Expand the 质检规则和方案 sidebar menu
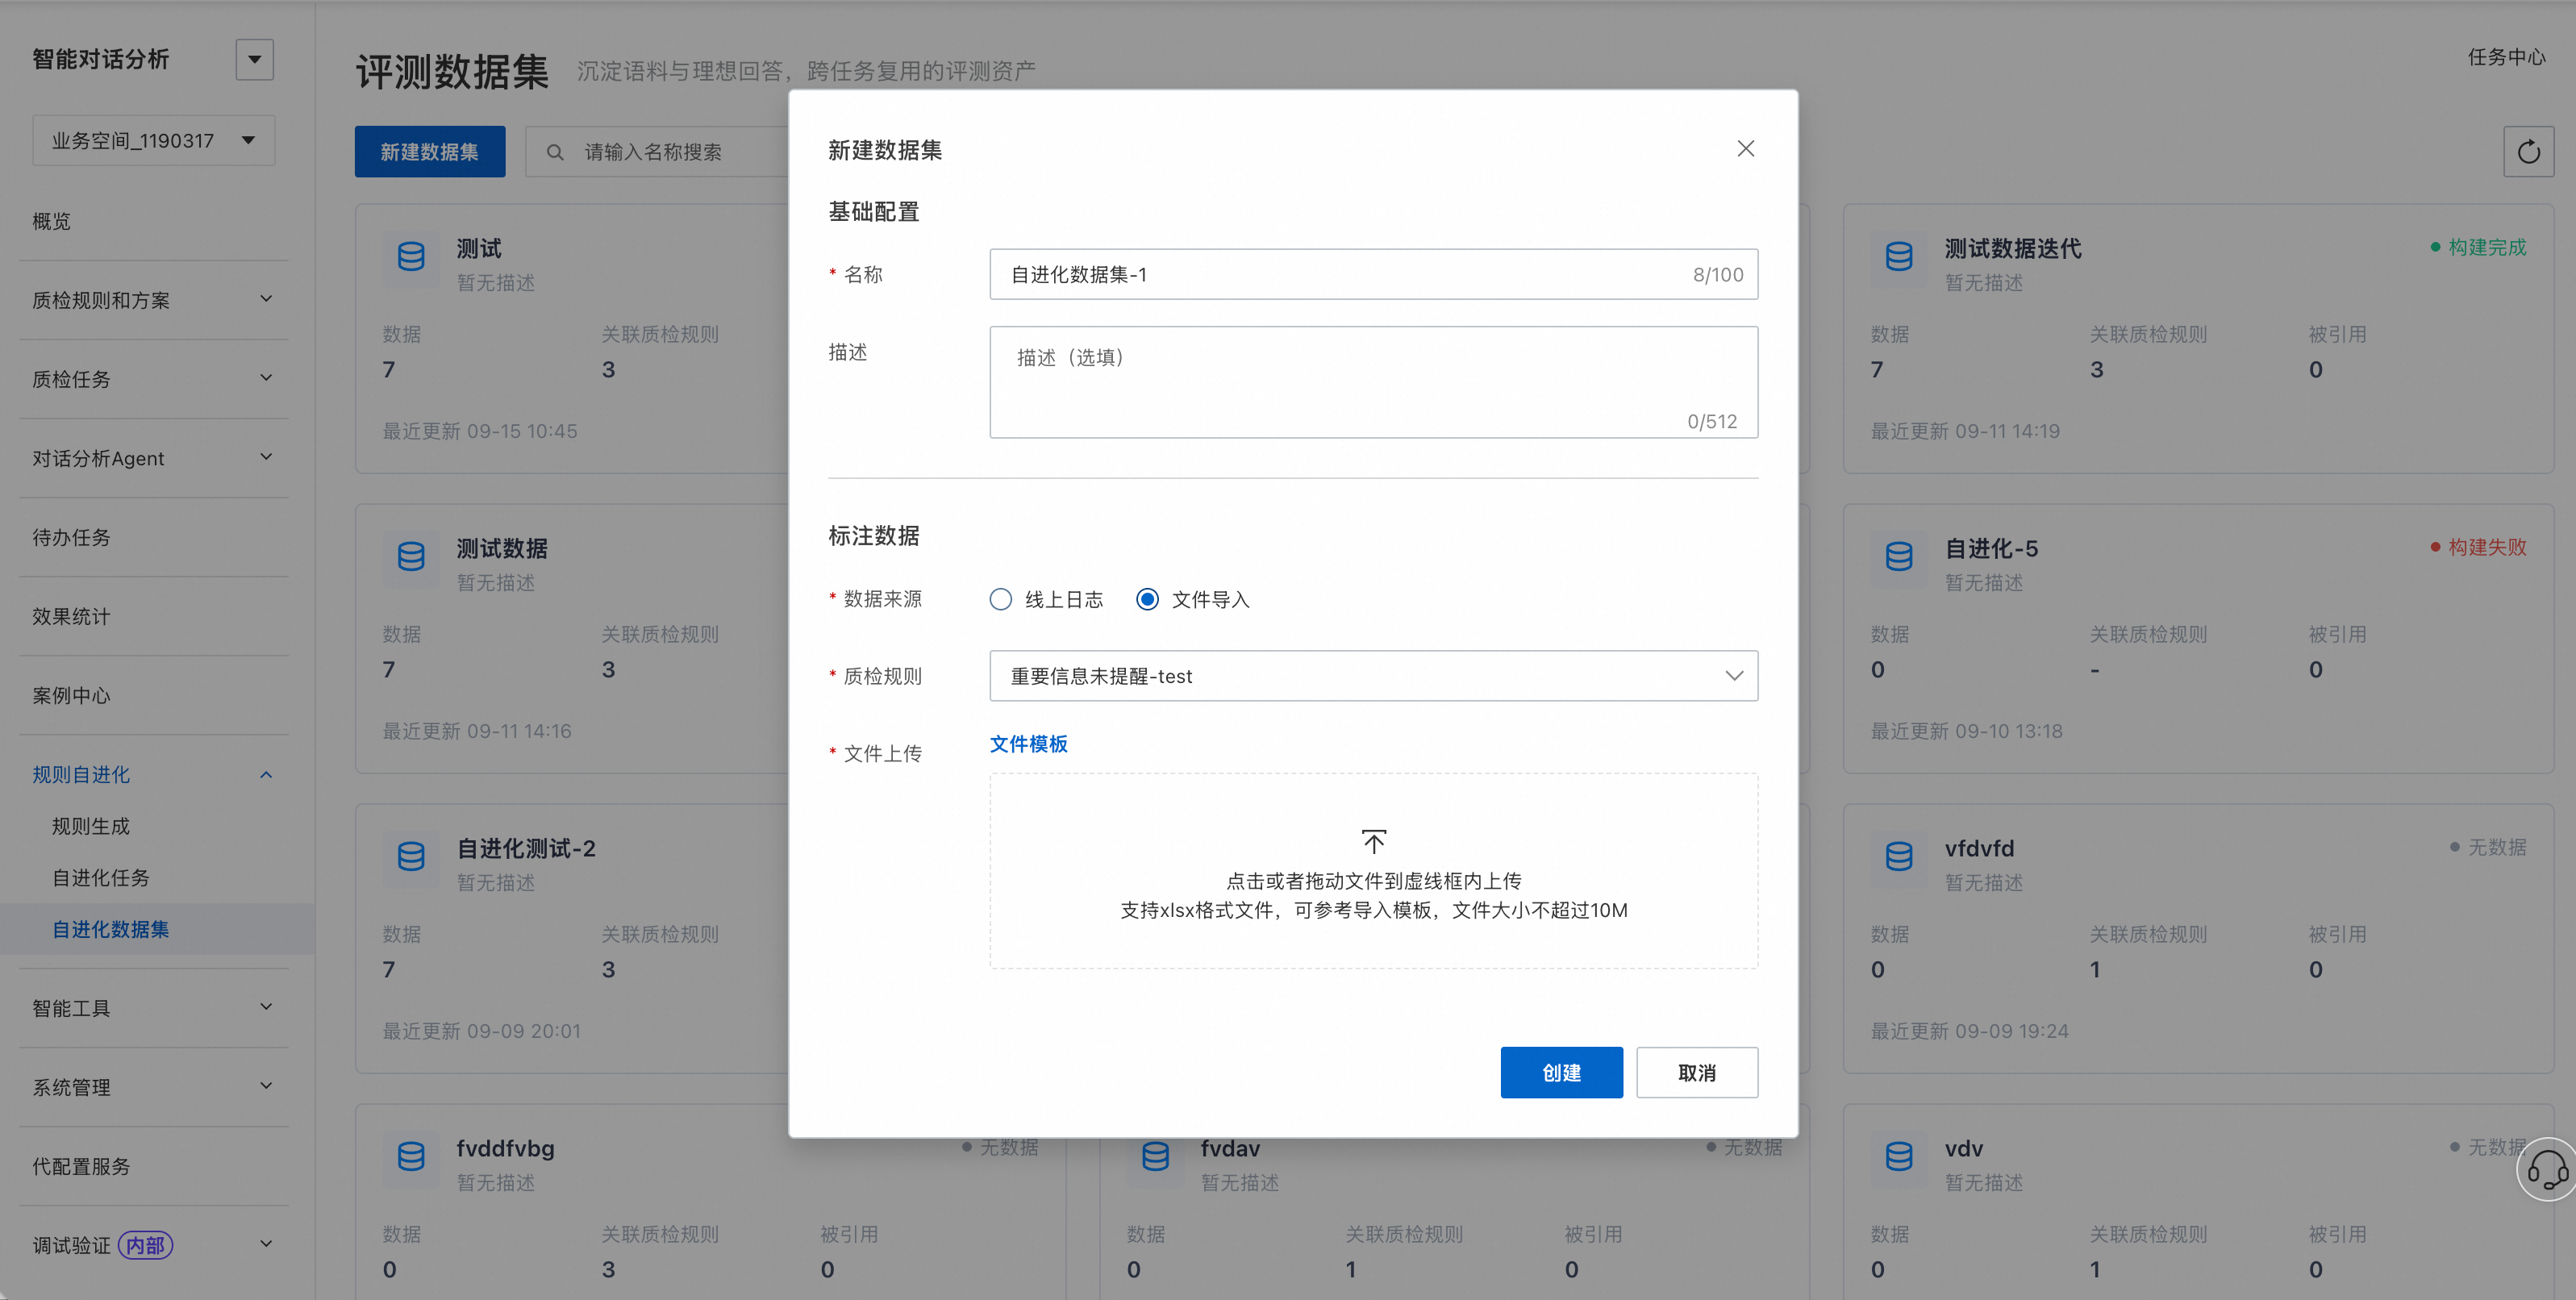The image size is (2576, 1300). (153, 300)
